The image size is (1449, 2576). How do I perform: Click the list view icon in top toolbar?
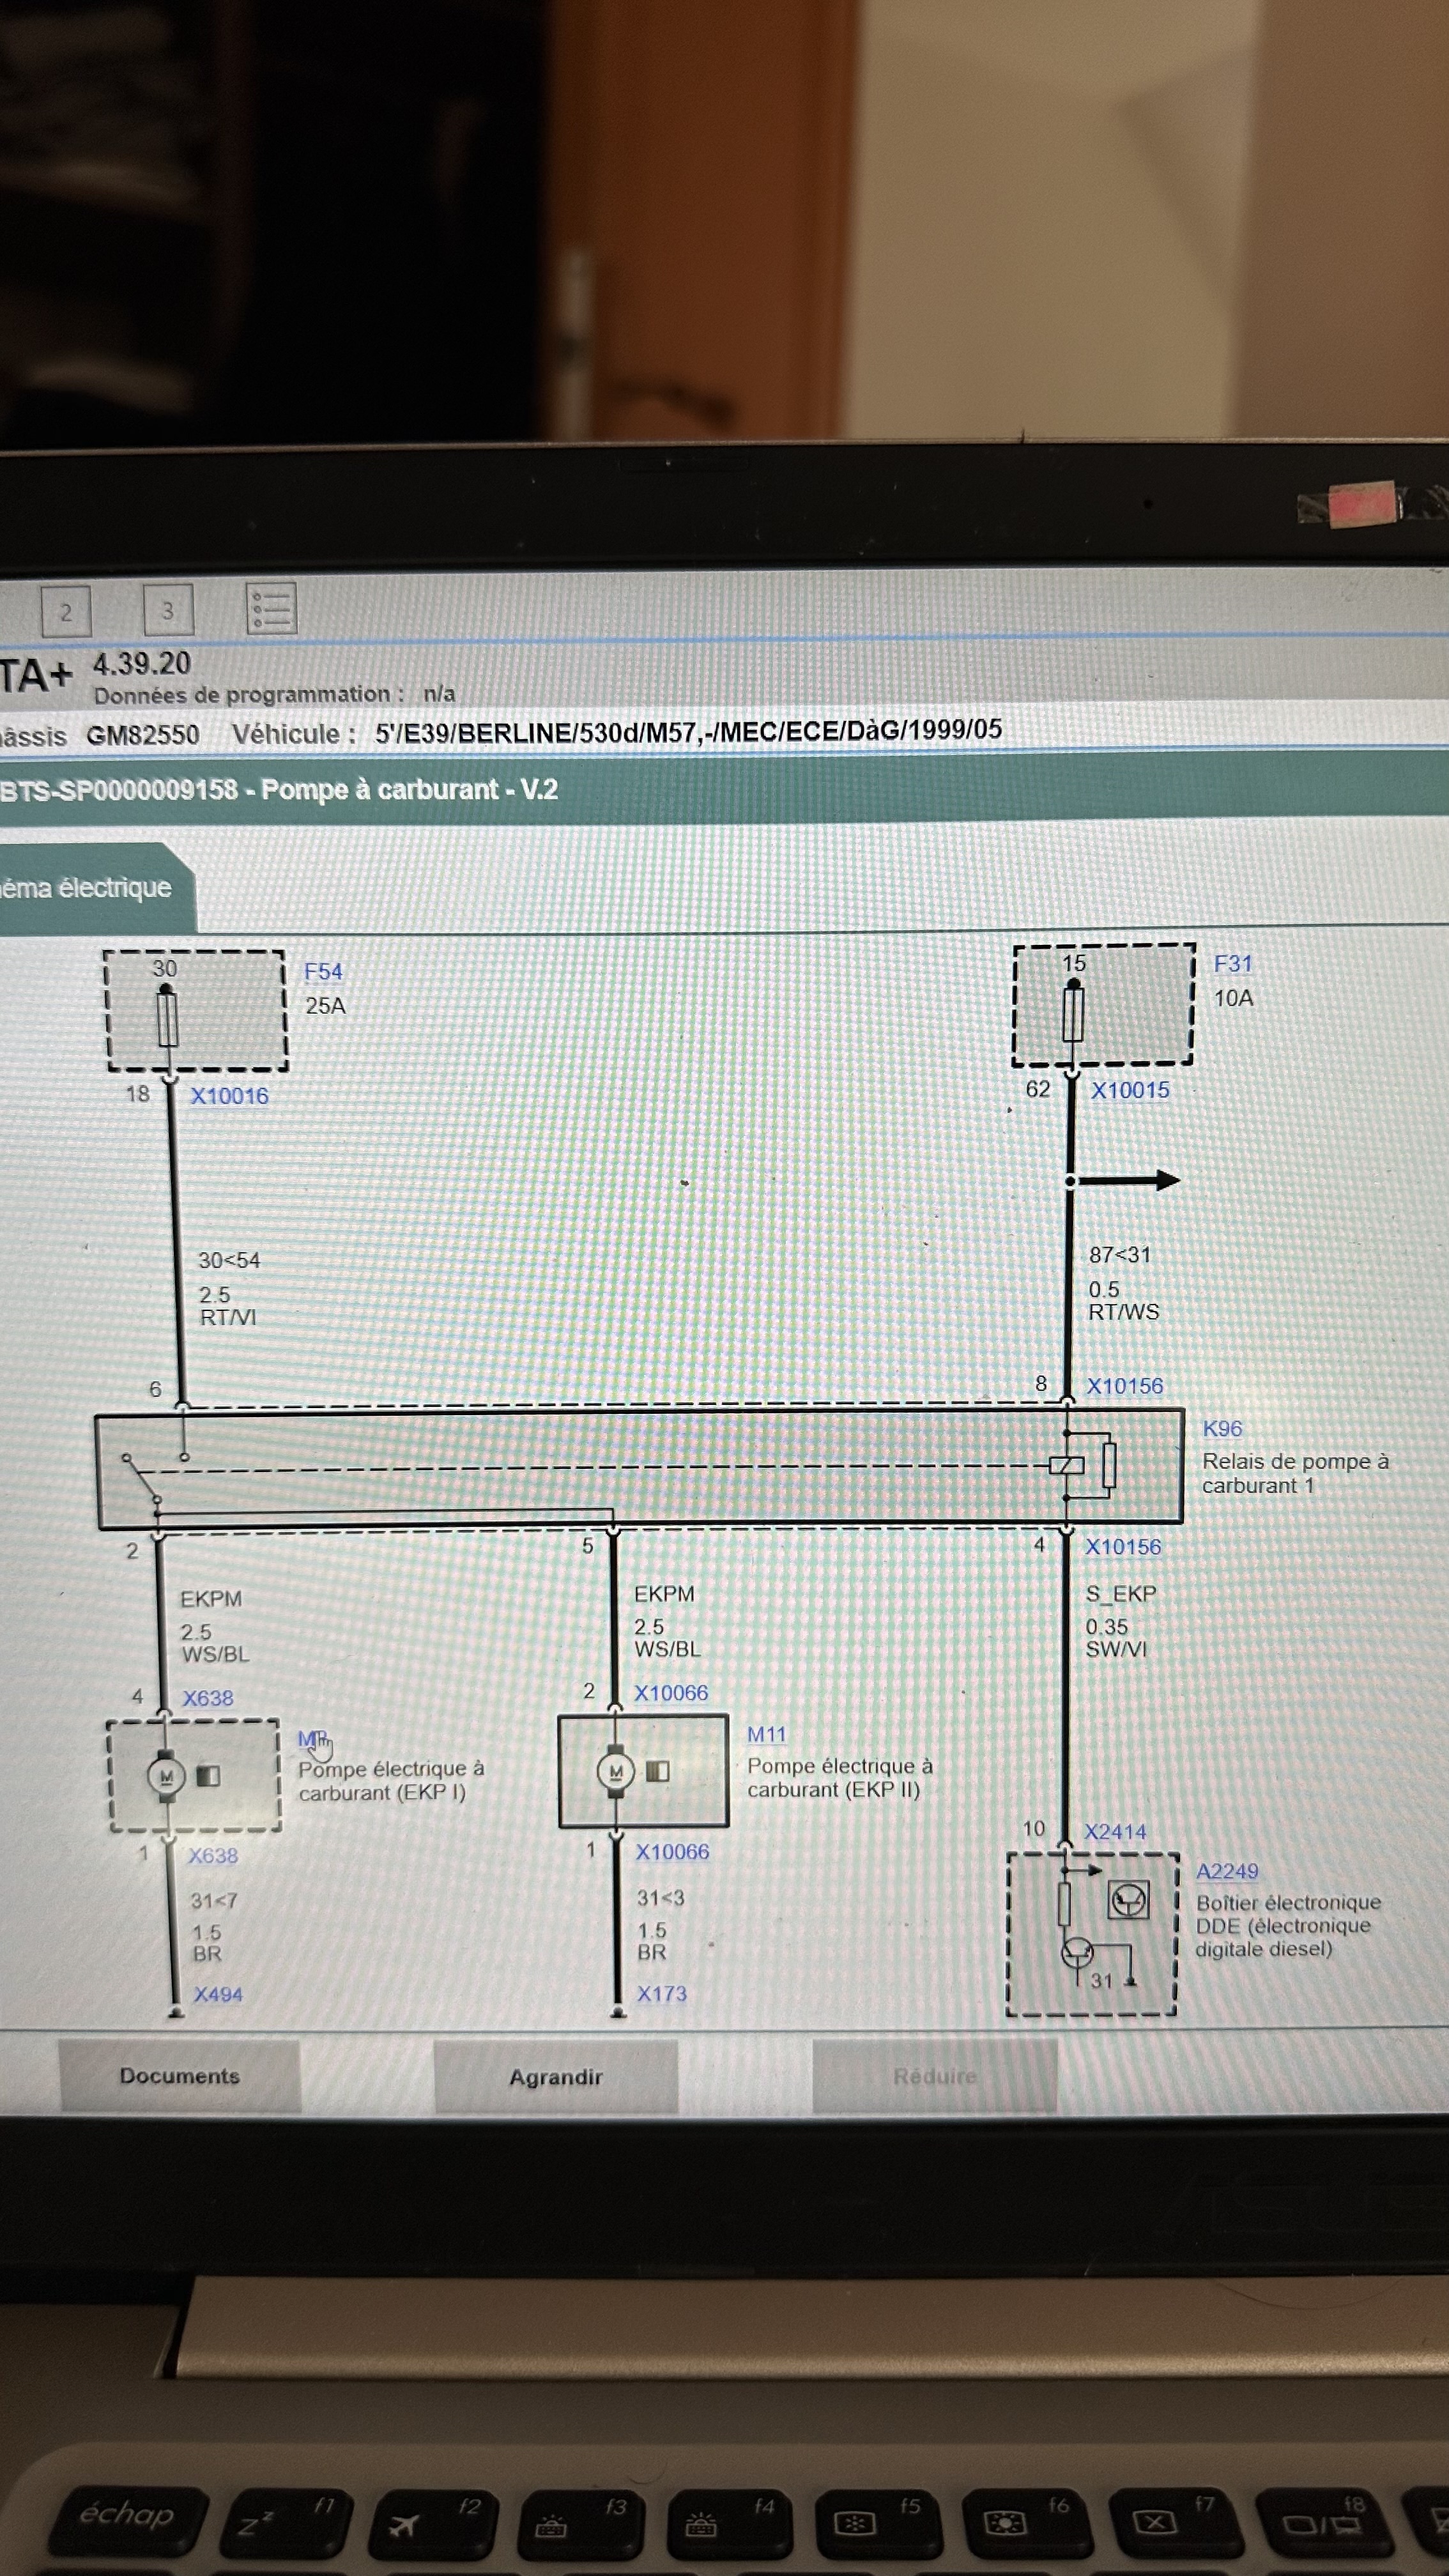271,608
